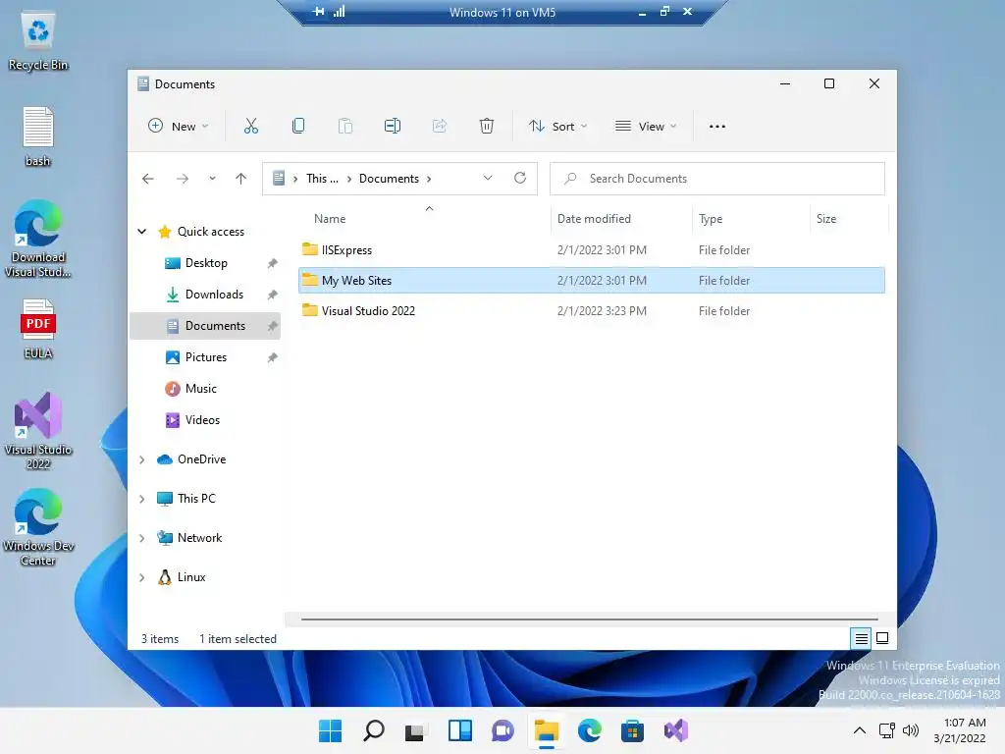This screenshot has height=754, width=1005.
Task: Refresh the Documents folder view
Action: (x=520, y=179)
